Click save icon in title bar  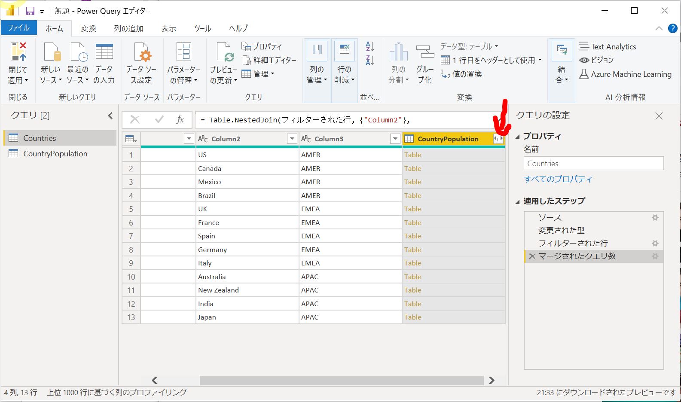tap(30, 11)
